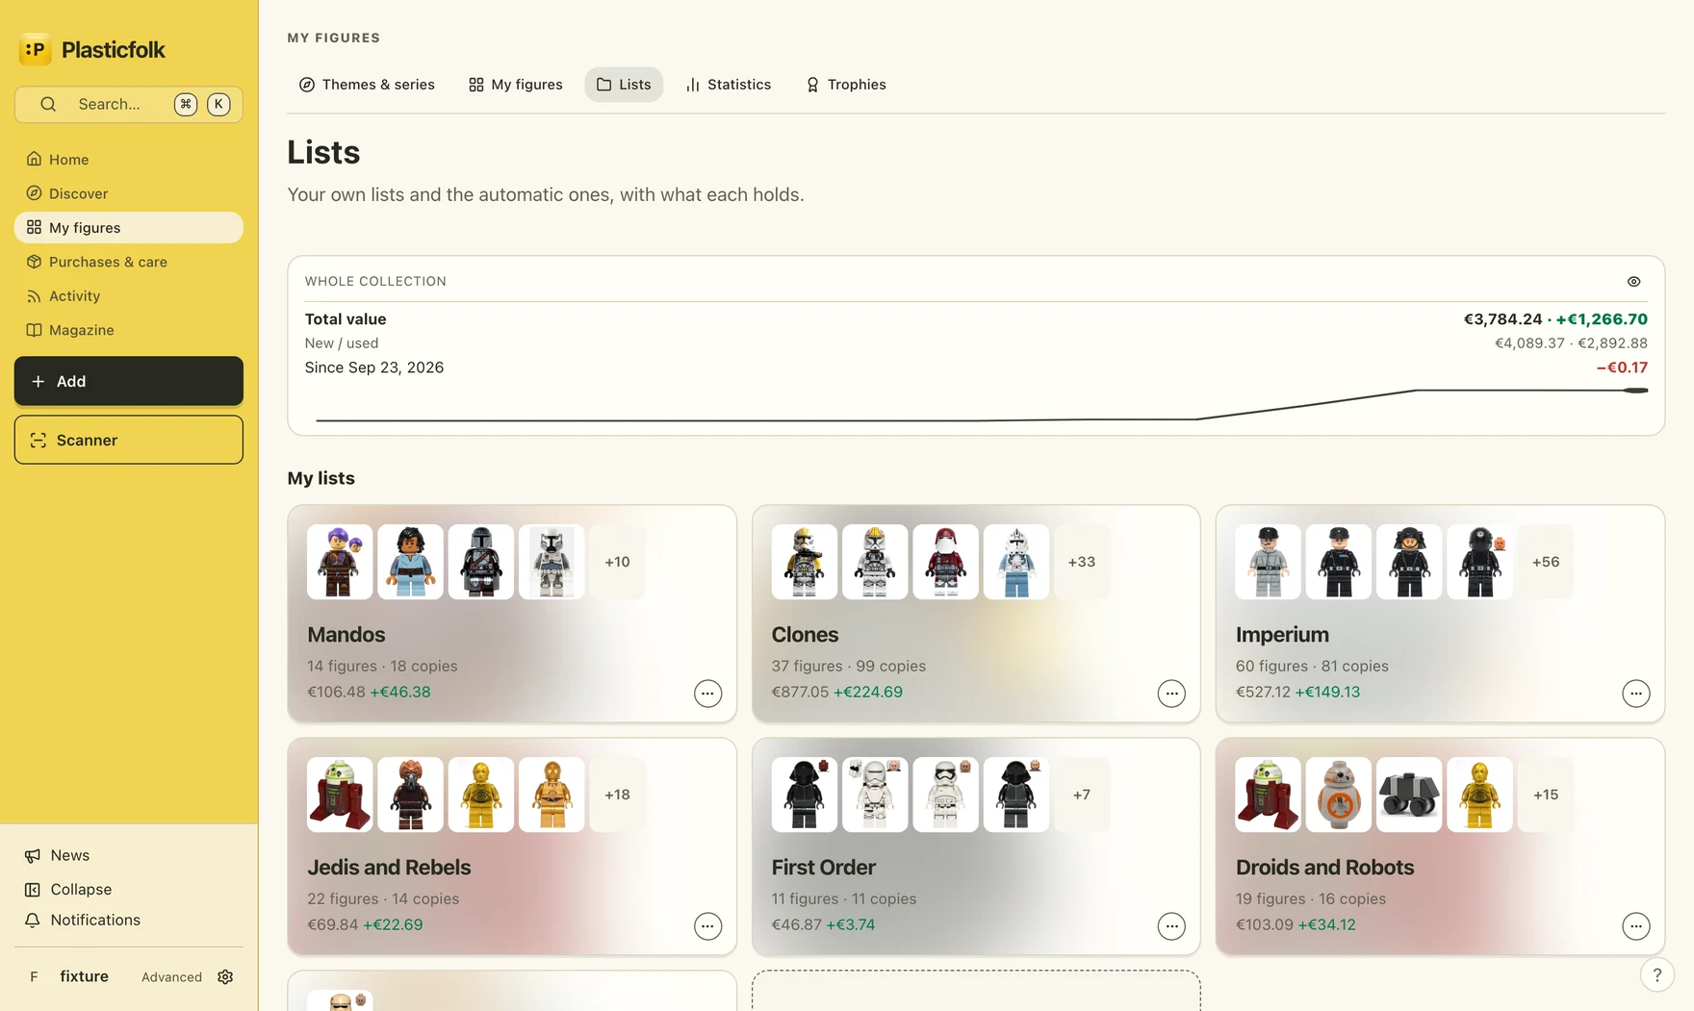Click the +33 more figures tile in Clones
This screenshot has width=1694, height=1011.
[1082, 562]
